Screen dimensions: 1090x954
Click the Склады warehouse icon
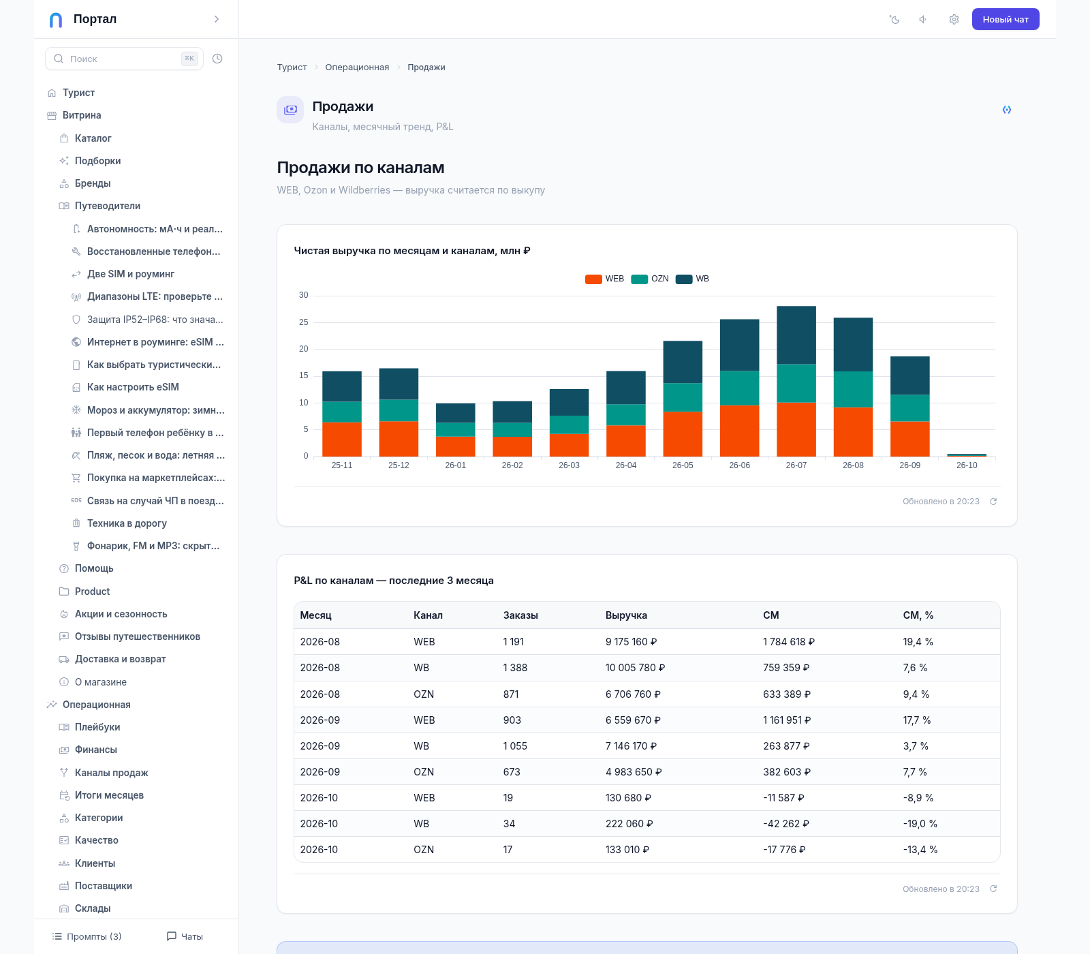64,908
